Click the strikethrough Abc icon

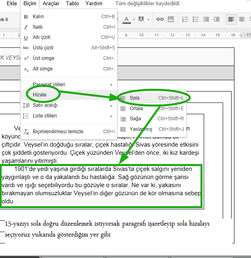26,48
